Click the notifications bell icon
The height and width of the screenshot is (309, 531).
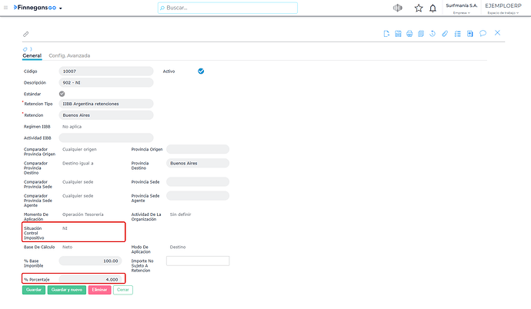coord(432,8)
